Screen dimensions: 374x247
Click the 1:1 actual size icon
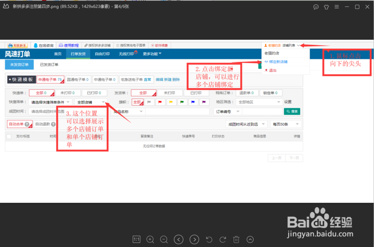click(x=137, y=240)
